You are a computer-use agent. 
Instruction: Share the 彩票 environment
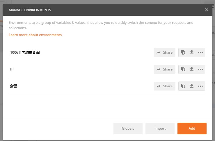point(165,86)
